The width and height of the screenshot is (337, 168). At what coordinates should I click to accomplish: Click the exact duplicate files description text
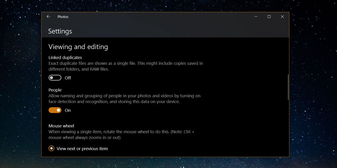point(126,66)
